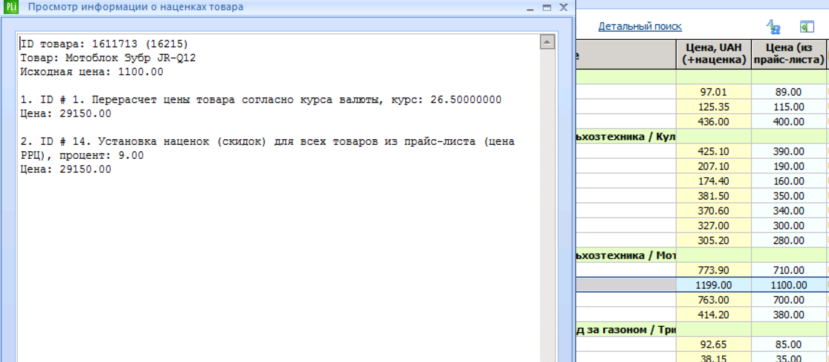829x362 pixels.
Task: Select the cell with price 710.00
Action: [789, 270]
